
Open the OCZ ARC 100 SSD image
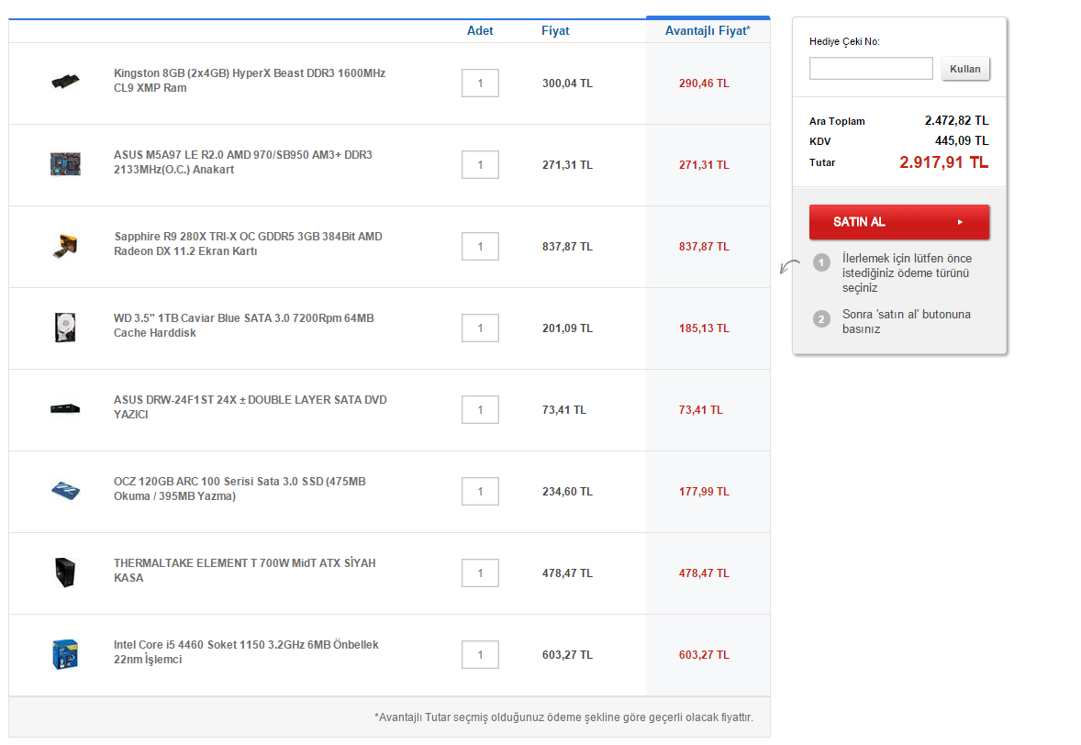(x=65, y=490)
